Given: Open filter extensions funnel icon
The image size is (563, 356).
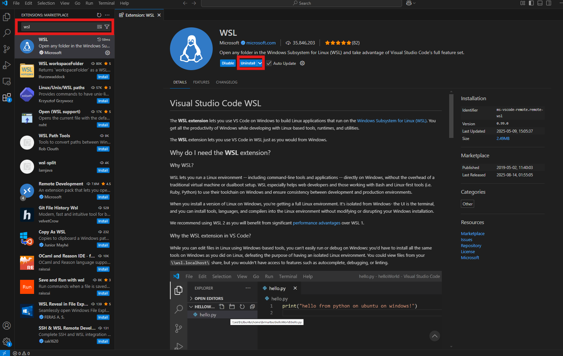Looking at the screenshot, I should [x=107, y=27].
